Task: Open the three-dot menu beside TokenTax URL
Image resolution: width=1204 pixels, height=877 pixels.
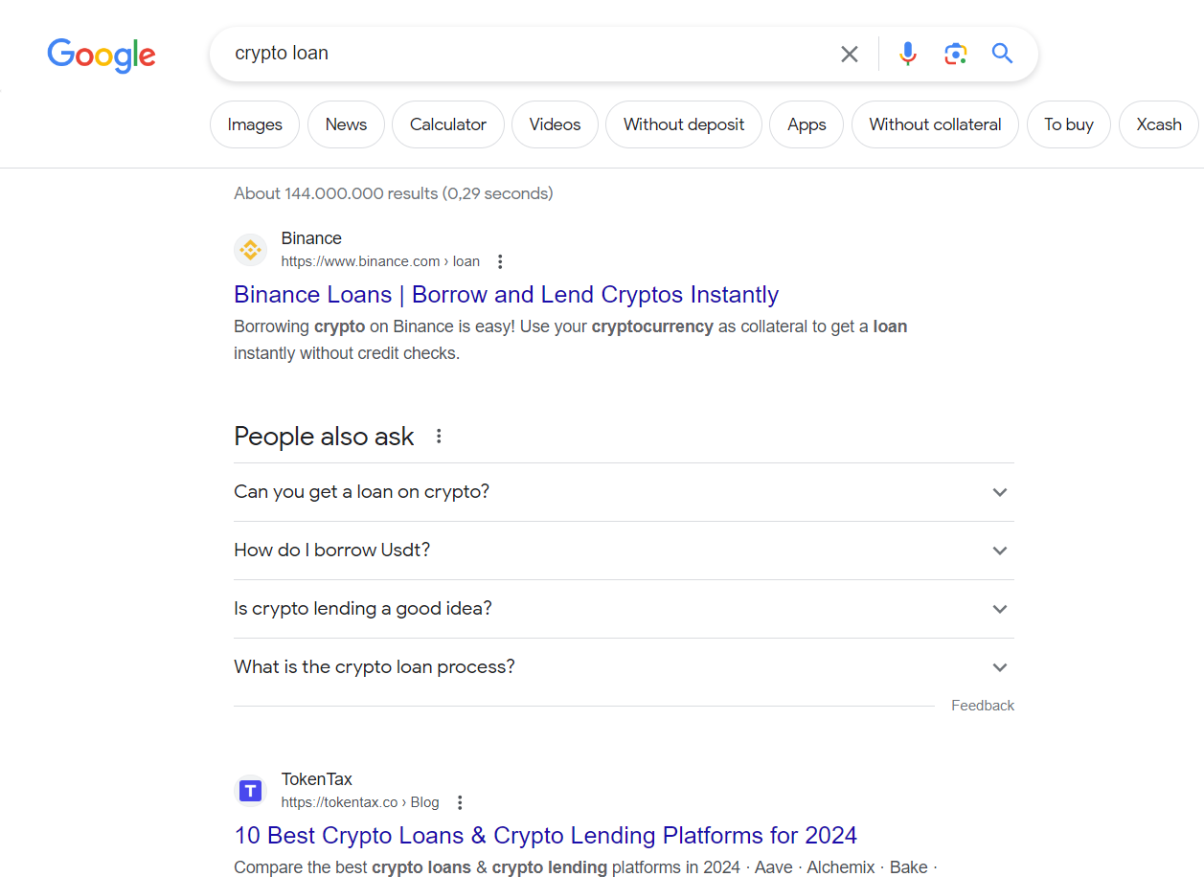Action: pos(460,802)
